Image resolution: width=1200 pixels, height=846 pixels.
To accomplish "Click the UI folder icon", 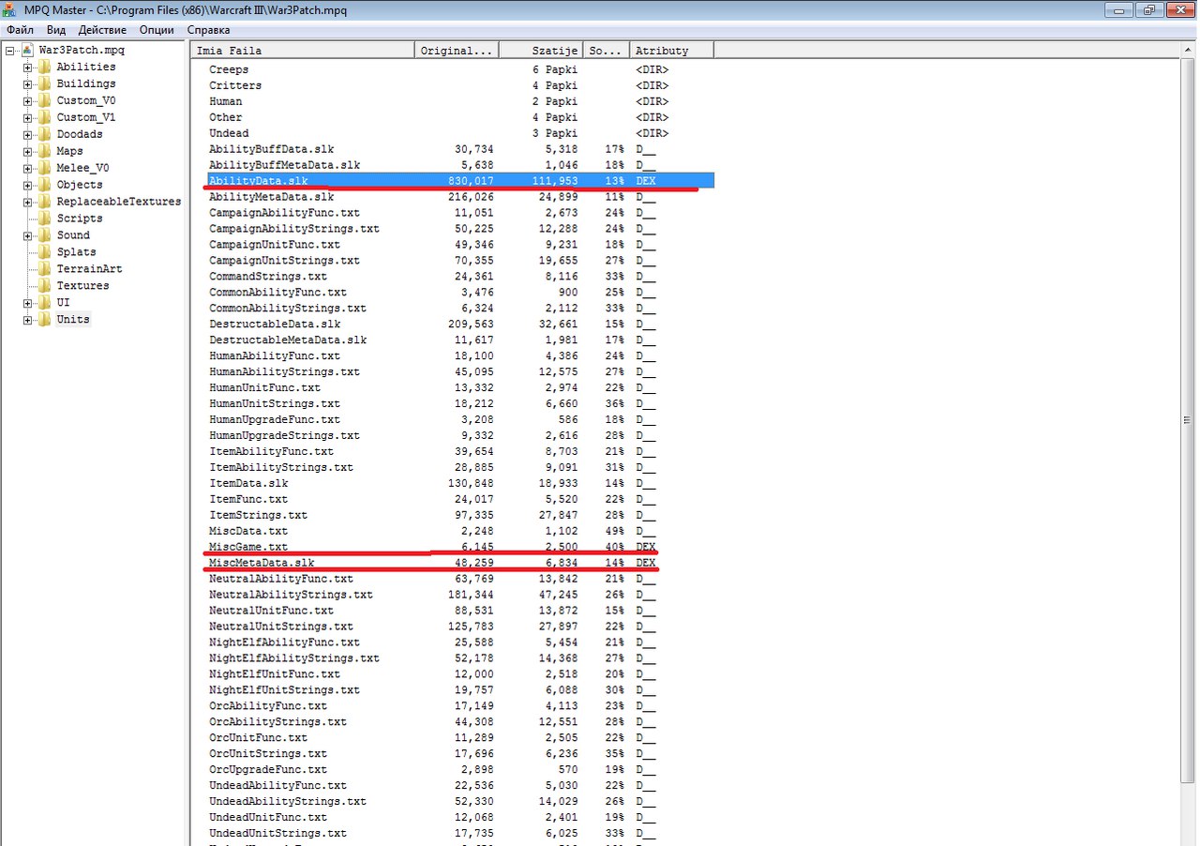I will point(44,303).
